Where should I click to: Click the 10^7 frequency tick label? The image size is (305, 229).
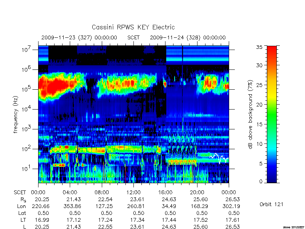tap(27, 49)
